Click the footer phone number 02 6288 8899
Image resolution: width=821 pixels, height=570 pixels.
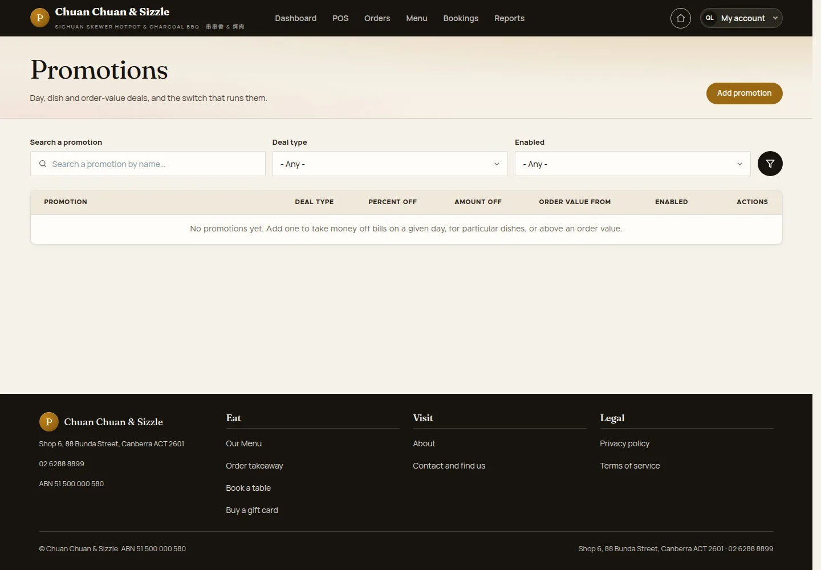(x=62, y=464)
